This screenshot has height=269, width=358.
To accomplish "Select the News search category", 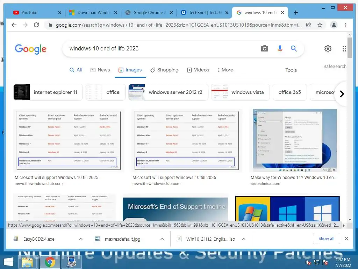I will [100, 70].
